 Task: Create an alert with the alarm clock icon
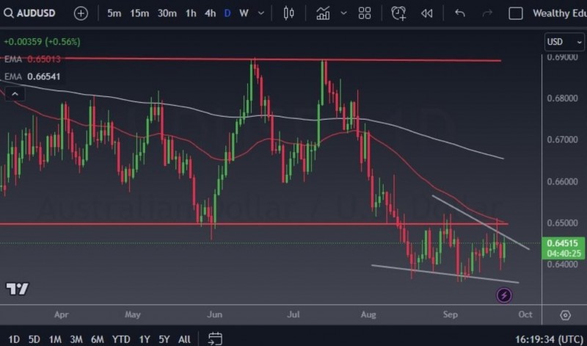click(398, 13)
